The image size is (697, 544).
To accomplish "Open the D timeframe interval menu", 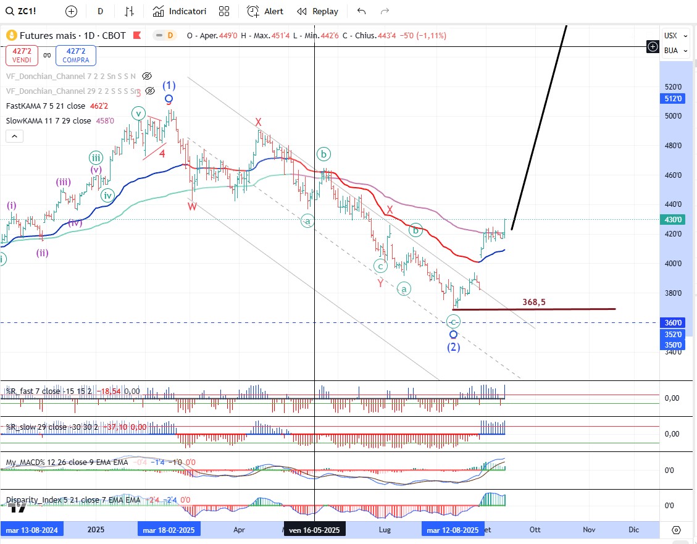I will [101, 11].
